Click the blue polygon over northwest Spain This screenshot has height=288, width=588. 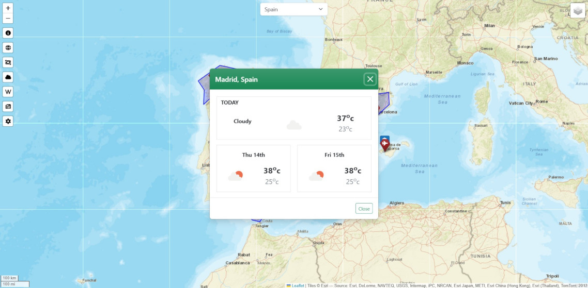pyautogui.click(x=205, y=82)
